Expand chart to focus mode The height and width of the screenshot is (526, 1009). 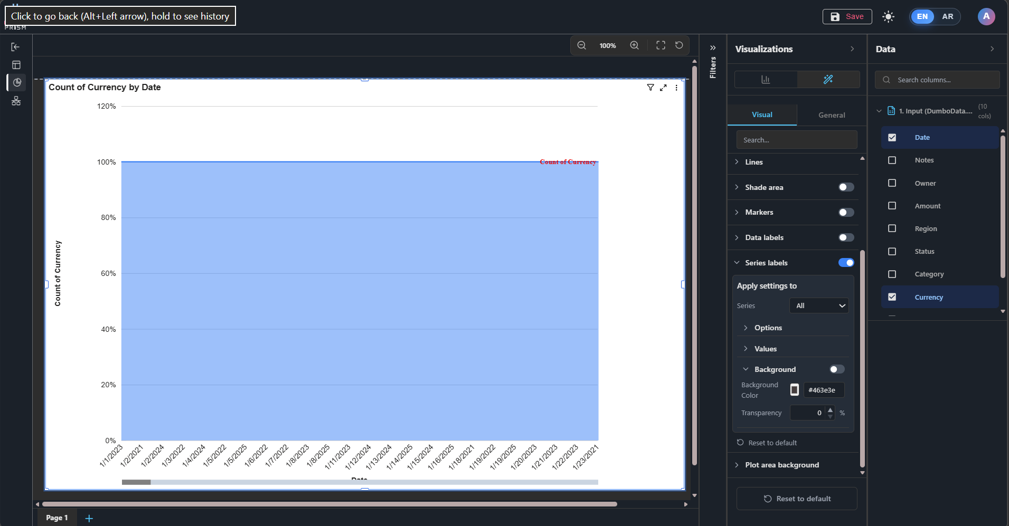click(663, 88)
